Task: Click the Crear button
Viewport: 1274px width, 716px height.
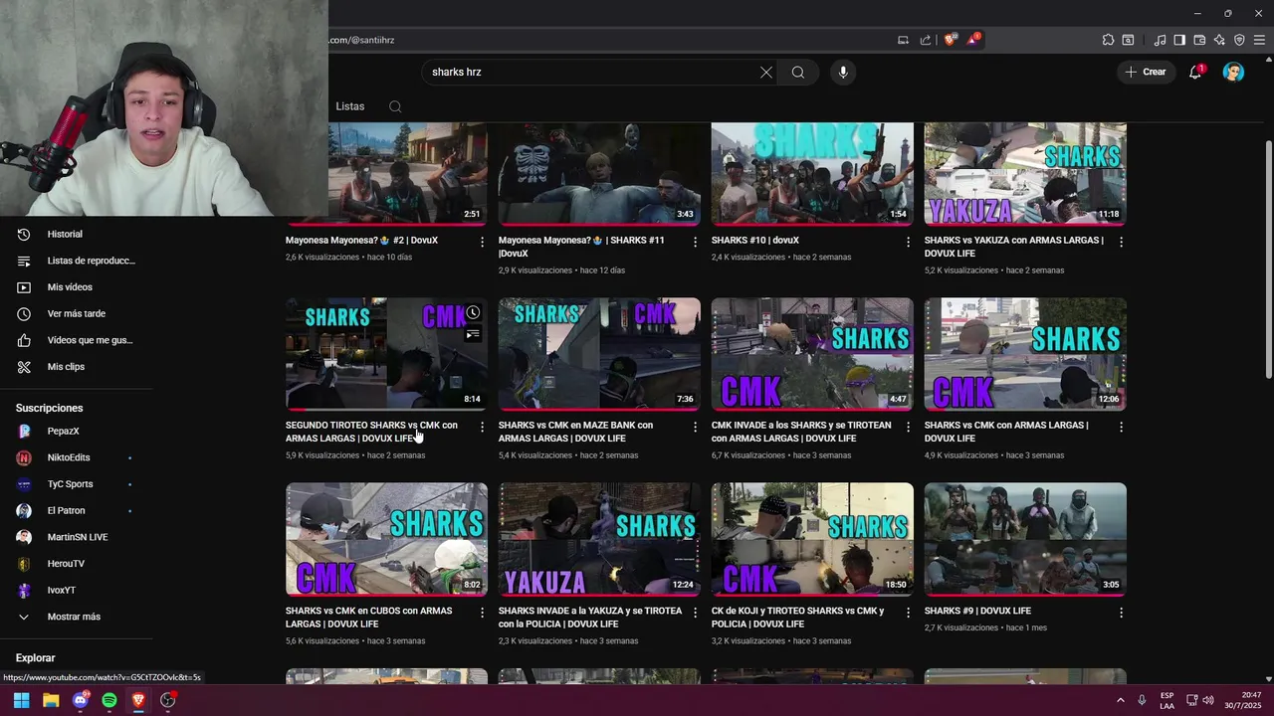Action: pos(1145,72)
